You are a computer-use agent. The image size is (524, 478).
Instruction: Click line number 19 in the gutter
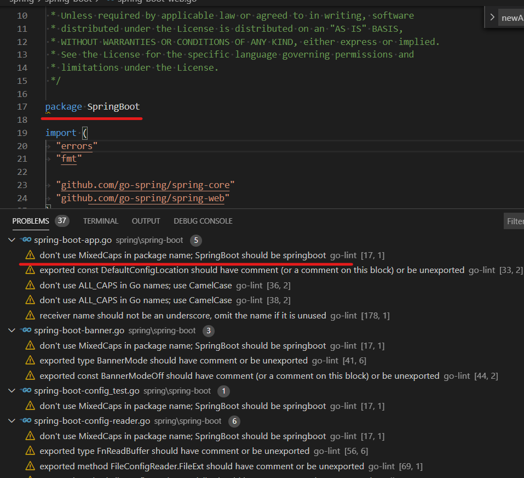click(x=22, y=133)
